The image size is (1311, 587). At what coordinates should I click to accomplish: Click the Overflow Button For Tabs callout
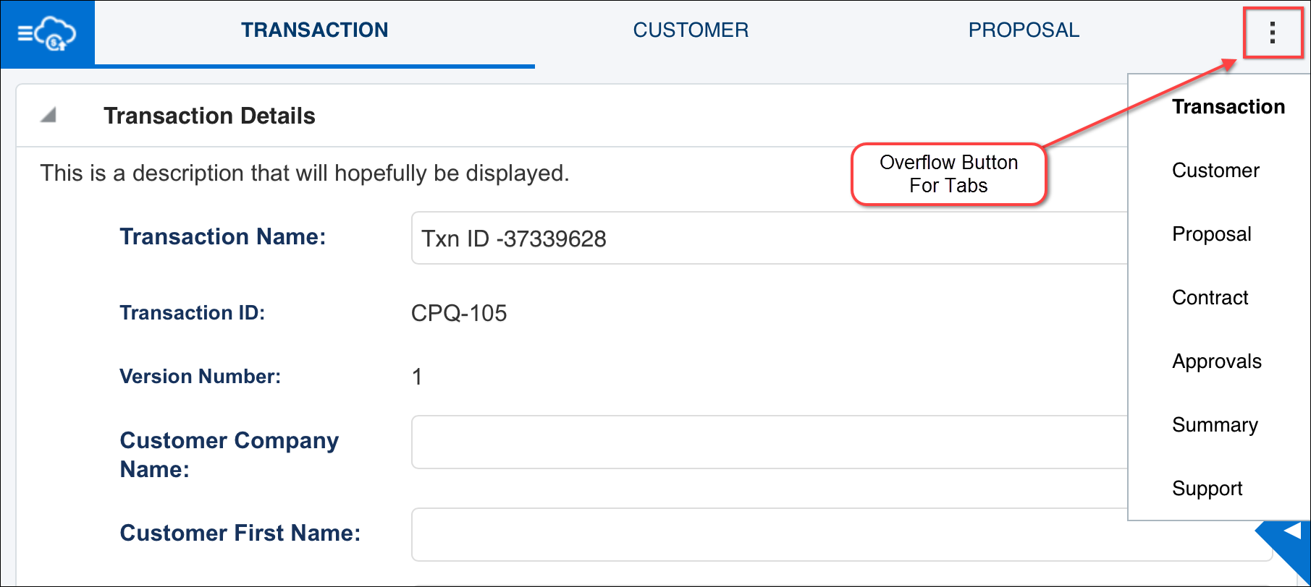948,173
